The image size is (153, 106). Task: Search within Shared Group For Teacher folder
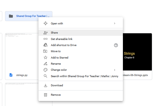[x=81, y=76]
